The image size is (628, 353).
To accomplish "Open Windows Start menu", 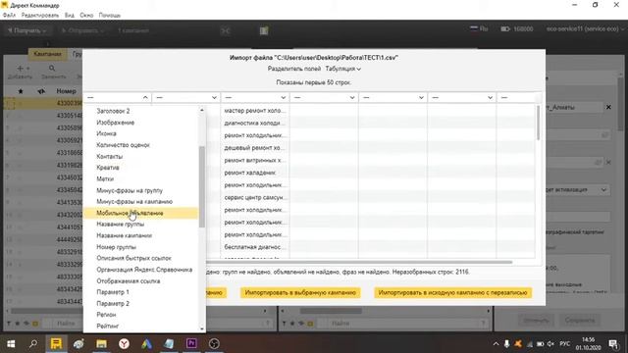I will tap(11, 344).
